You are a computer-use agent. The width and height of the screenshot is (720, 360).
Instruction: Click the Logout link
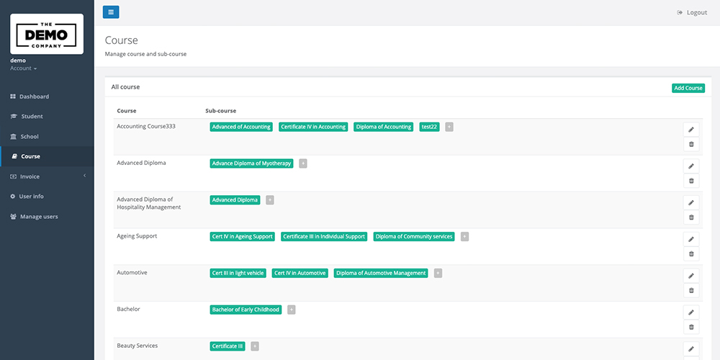(692, 12)
